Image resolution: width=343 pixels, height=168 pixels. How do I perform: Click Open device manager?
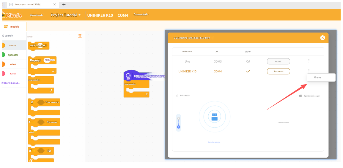312,96
